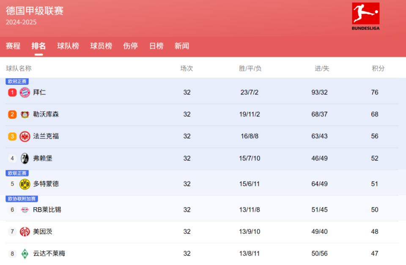406x265 pixels.
Task: Click Freiburg's 52 points value
Action: [375, 158]
